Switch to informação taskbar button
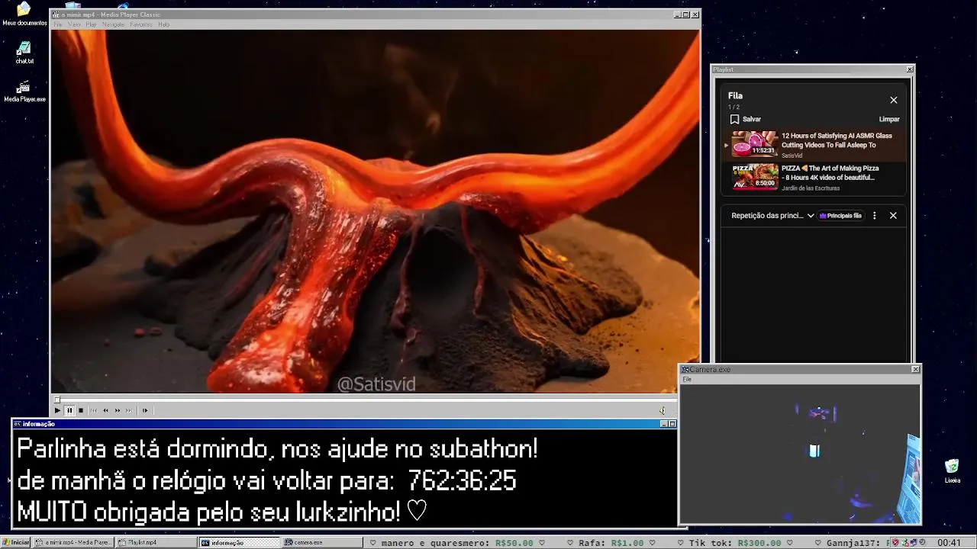Screen dimensions: 977x549 (240, 542)
